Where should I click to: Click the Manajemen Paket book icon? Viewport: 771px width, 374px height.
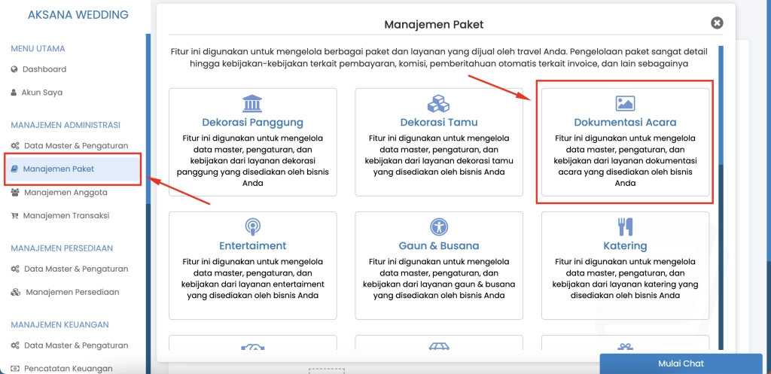pos(14,169)
